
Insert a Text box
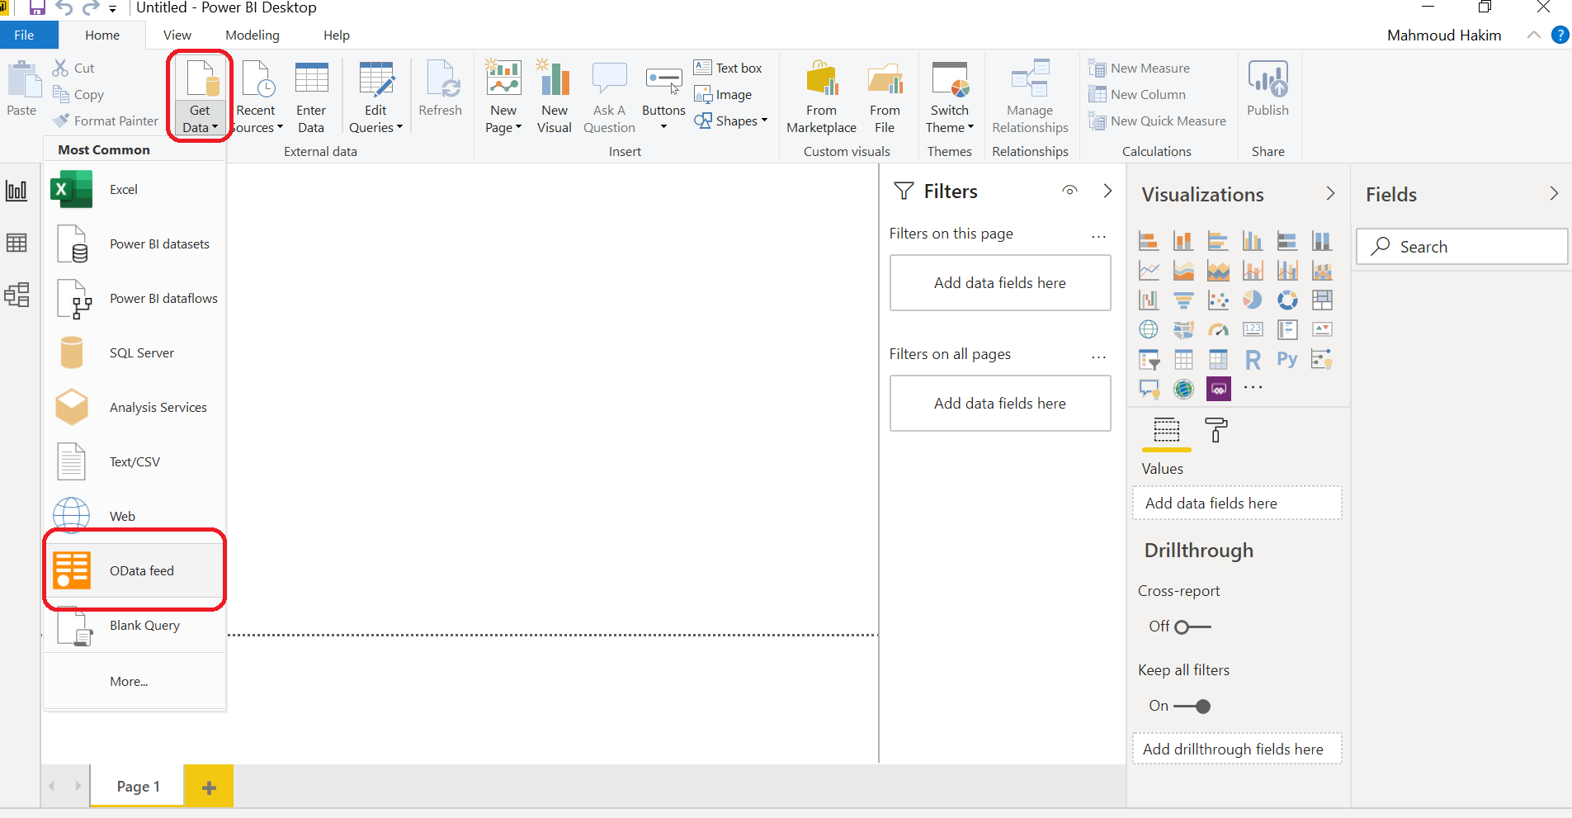coord(728,68)
